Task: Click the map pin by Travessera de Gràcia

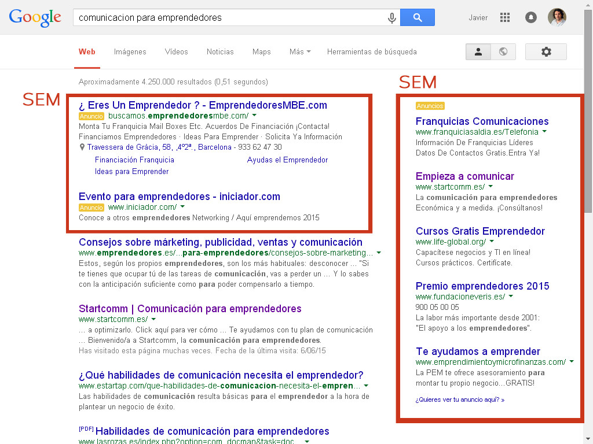Action: (x=82, y=147)
